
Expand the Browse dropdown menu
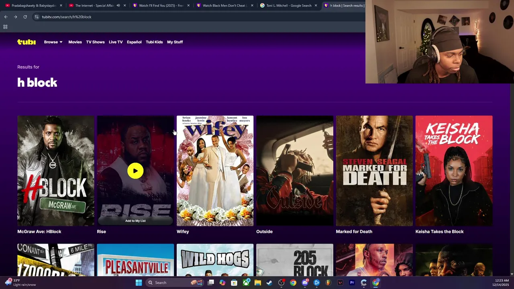(x=53, y=42)
